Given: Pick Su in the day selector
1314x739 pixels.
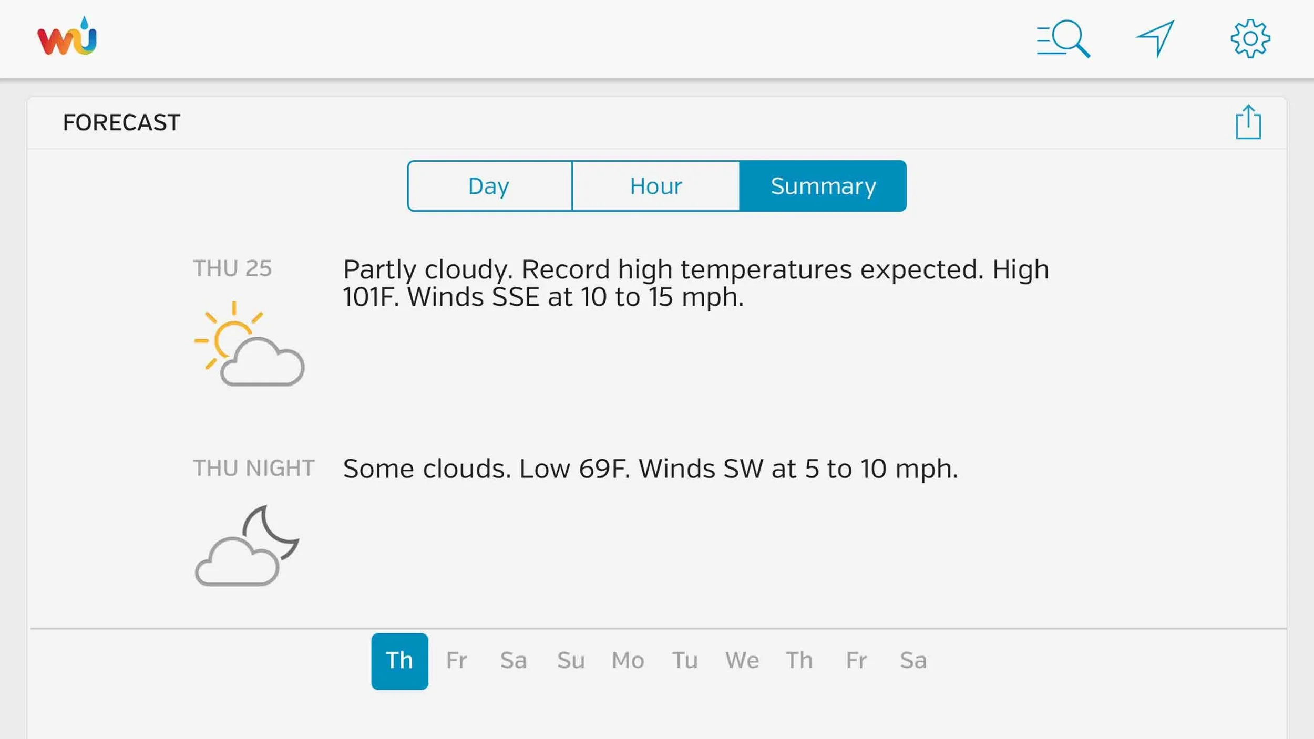Looking at the screenshot, I should tap(571, 661).
